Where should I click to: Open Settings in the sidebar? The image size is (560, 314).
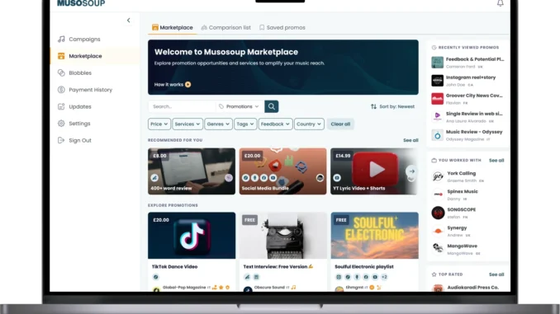[79, 124]
